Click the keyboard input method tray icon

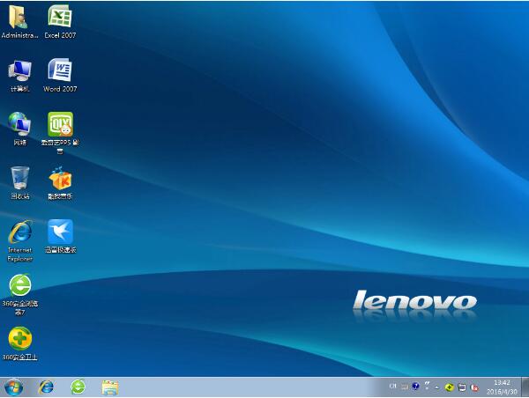(x=405, y=387)
